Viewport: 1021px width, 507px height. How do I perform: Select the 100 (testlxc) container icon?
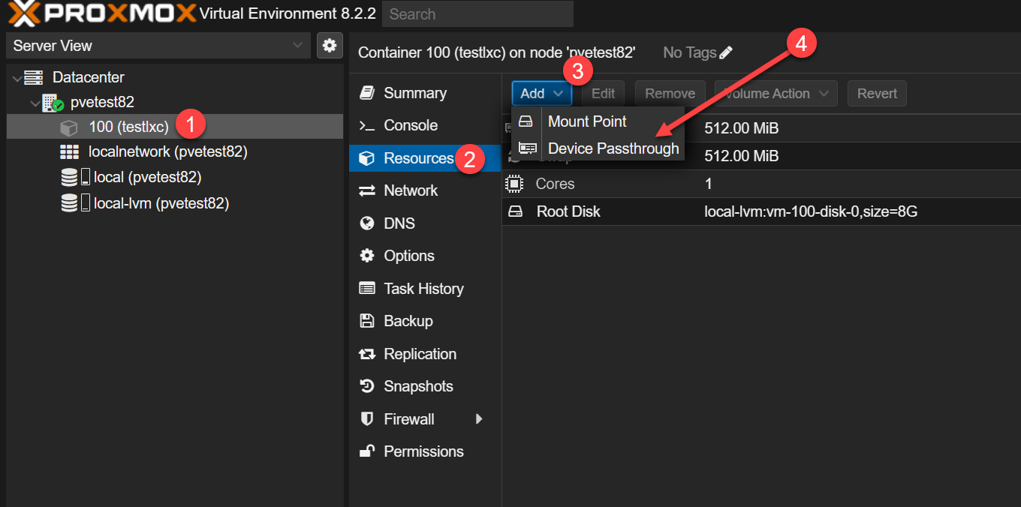pyautogui.click(x=69, y=127)
